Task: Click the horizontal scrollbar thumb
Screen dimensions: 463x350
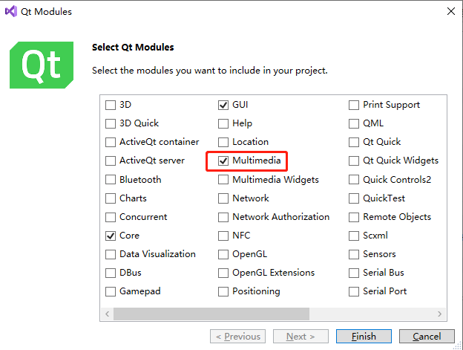Action: 211,314
